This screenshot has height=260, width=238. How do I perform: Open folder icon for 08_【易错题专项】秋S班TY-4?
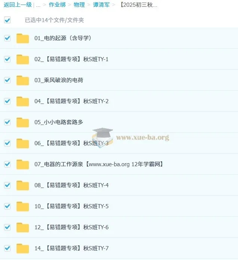coord(23,185)
